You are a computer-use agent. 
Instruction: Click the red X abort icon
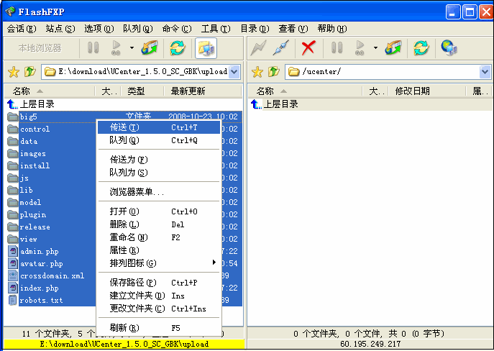click(308, 48)
